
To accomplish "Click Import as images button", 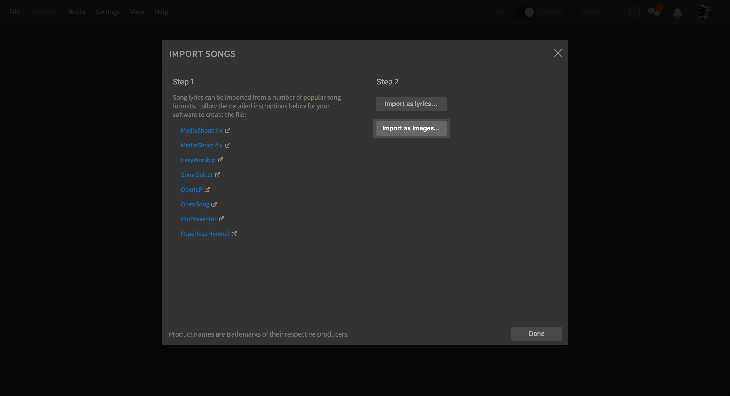I will pos(411,128).
